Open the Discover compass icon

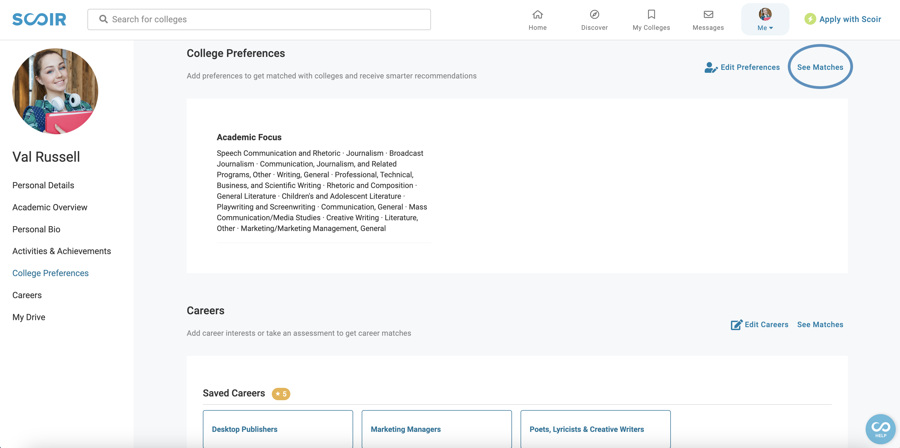[x=594, y=14]
